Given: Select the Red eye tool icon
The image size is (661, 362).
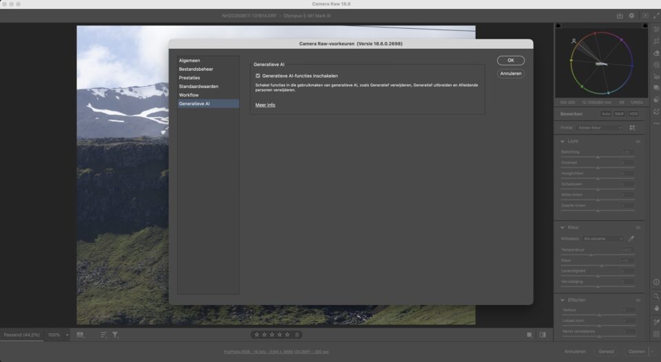Looking at the screenshot, I should [656, 76].
